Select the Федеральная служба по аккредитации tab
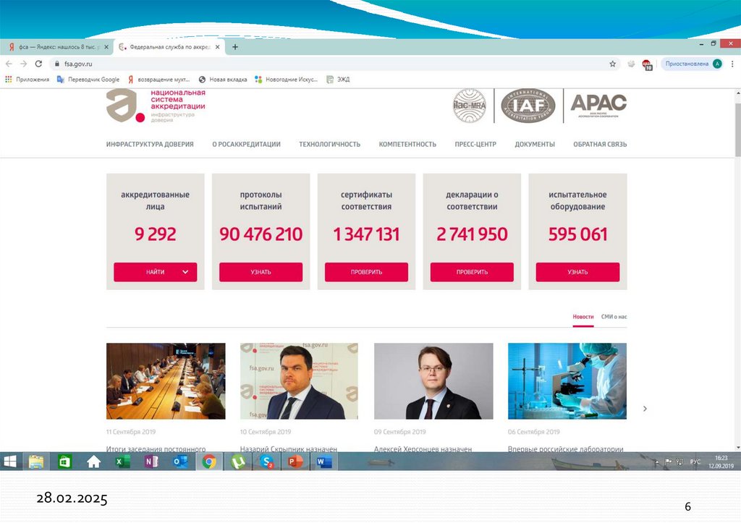Image resolution: width=741 pixels, height=523 pixels. tap(169, 47)
